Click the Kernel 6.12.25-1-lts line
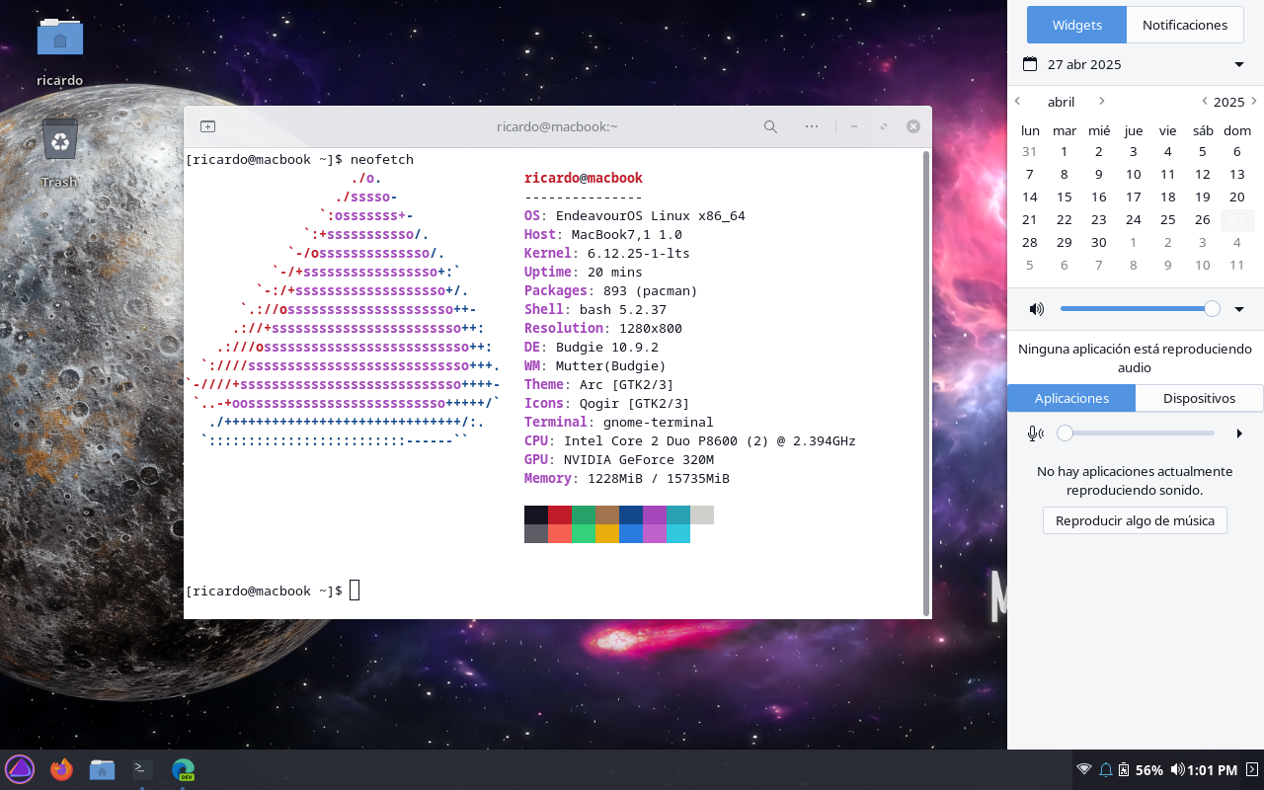1264x790 pixels. [606, 253]
